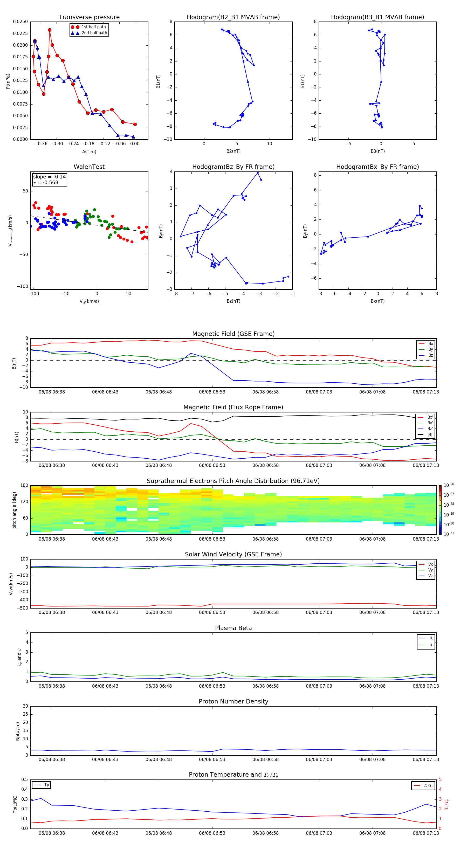Click the 'WalenTest' plot title
The image size is (467, 856).
89,167
